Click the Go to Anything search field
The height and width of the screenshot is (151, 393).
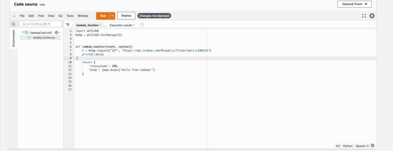41,24
